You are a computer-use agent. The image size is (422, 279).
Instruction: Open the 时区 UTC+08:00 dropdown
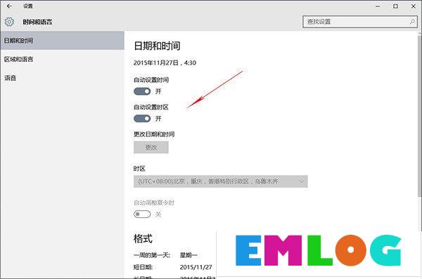pyautogui.click(x=220, y=181)
